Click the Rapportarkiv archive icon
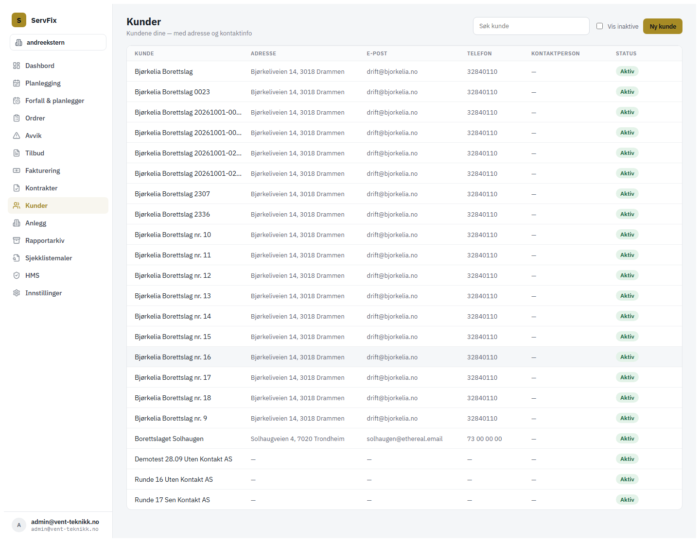Image resolution: width=700 pixels, height=542 pixels. 17,240
